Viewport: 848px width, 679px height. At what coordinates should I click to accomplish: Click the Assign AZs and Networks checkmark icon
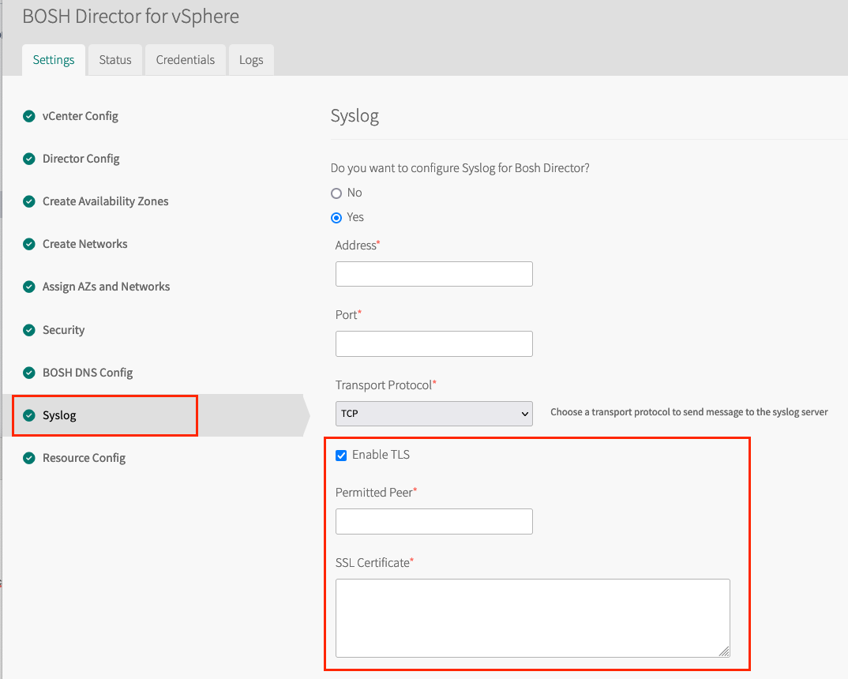[29, 287]
